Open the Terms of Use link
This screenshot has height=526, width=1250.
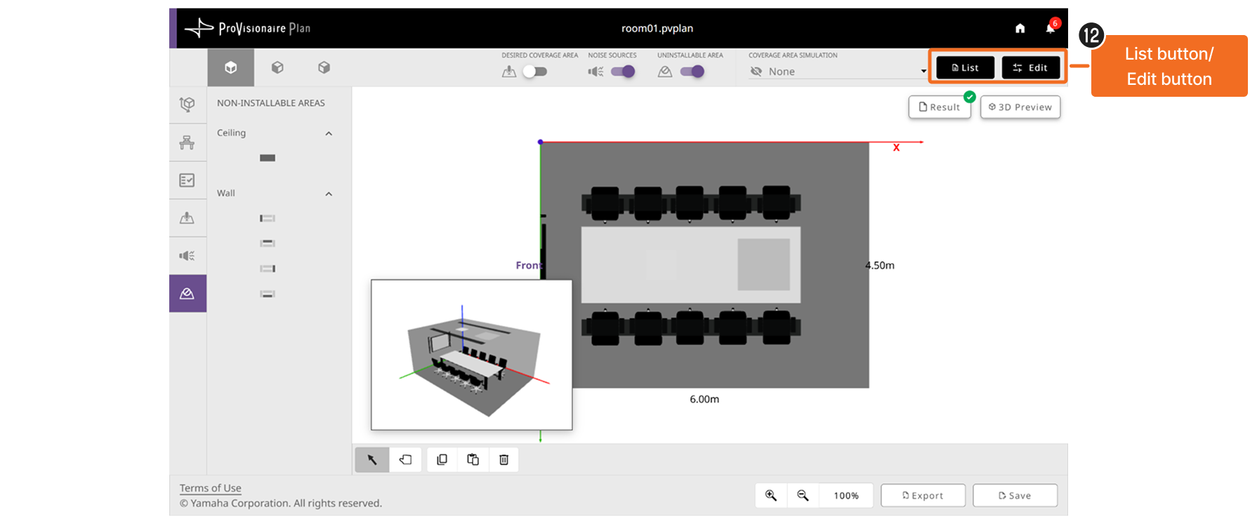click(x=210, y=488)
